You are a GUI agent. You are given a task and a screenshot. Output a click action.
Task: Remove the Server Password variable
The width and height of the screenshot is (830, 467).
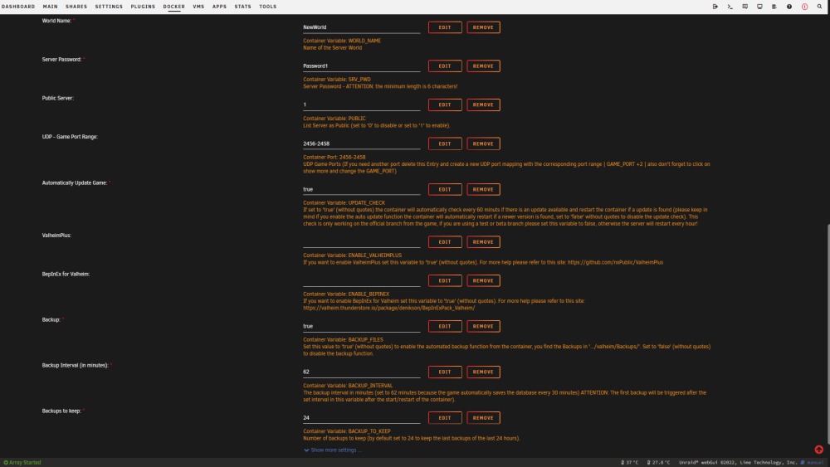[483, 66]
